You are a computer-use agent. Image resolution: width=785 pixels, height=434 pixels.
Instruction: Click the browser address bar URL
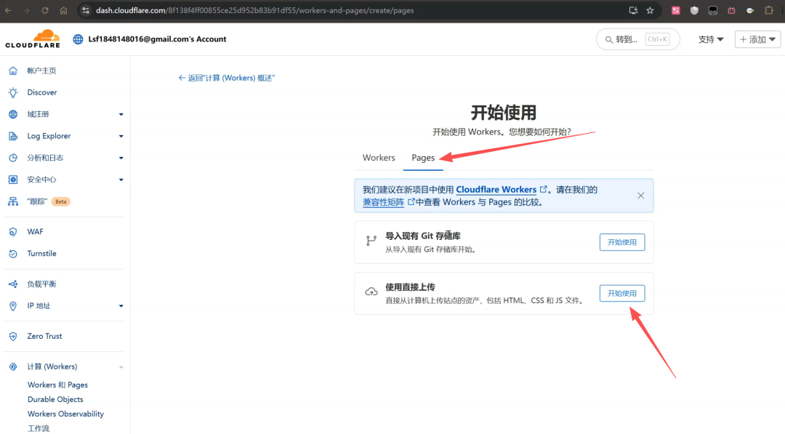click(255, 10)
